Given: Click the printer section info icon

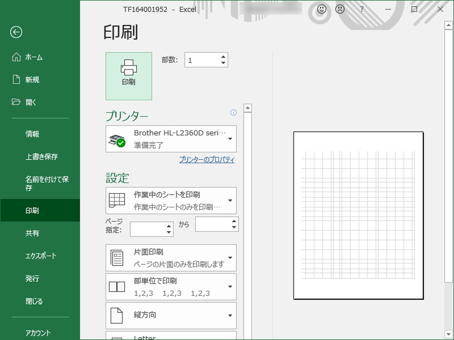Looking at the screenshot, I should [x=233, y=113].
